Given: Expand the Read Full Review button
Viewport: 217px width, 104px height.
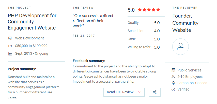Looking at the screenshot, I should 124,92.
